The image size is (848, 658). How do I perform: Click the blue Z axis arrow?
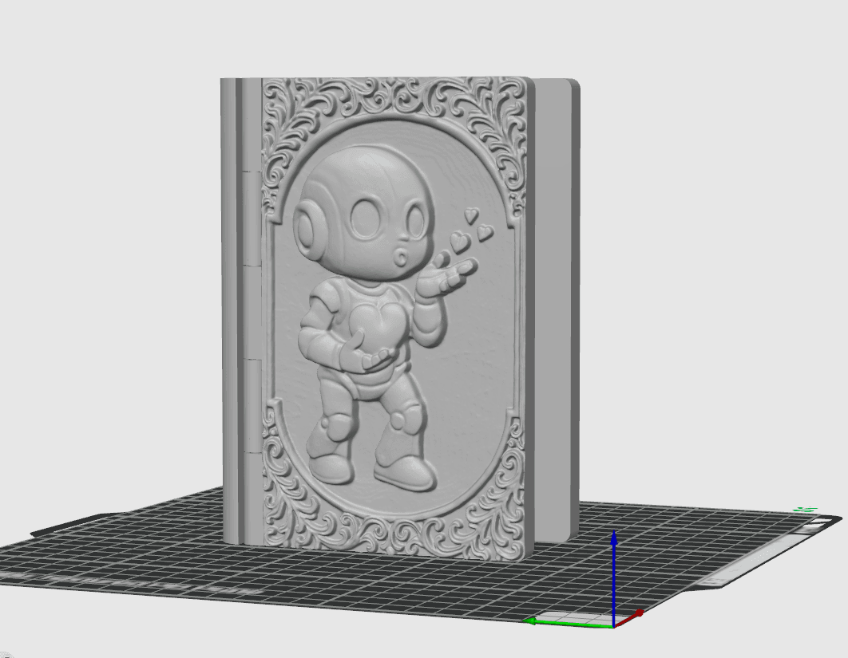[x=614, y=579]
